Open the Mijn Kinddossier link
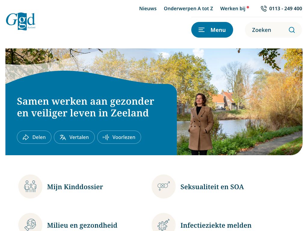 click(75, 187)
